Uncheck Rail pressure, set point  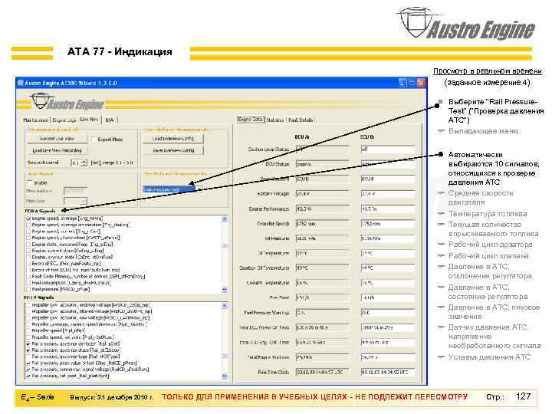[x=28, y=376]
